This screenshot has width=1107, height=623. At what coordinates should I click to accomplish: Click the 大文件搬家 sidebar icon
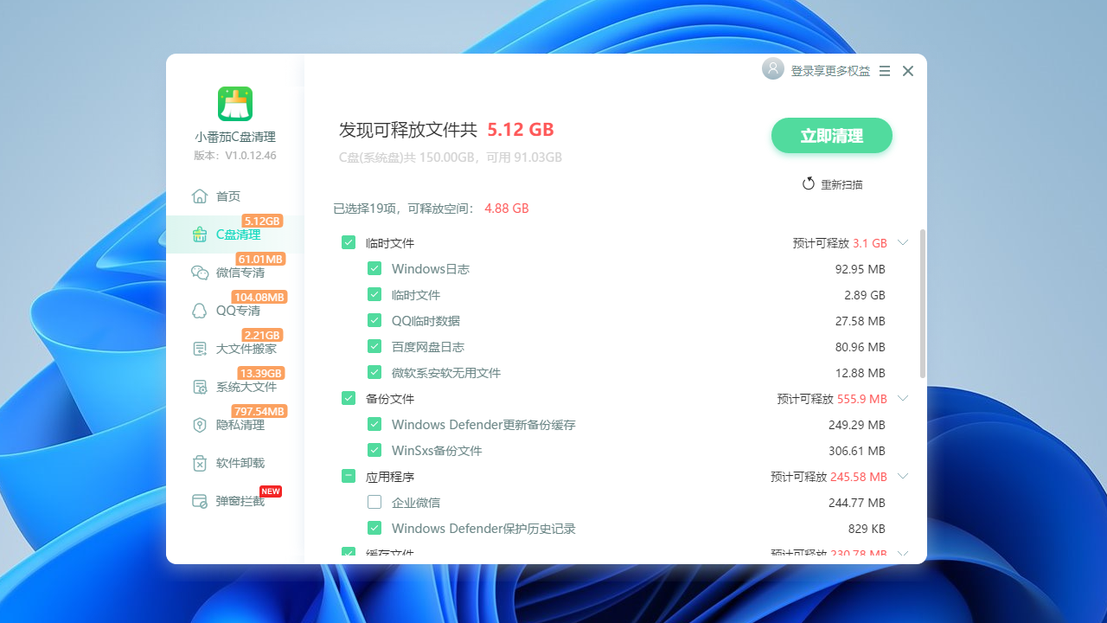coord(199,348)
